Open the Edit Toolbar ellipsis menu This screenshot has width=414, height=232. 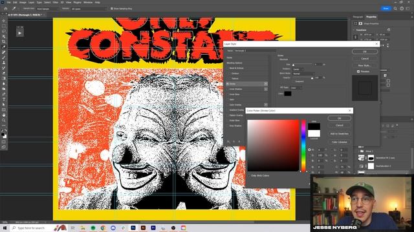click(x=4, y=126)
